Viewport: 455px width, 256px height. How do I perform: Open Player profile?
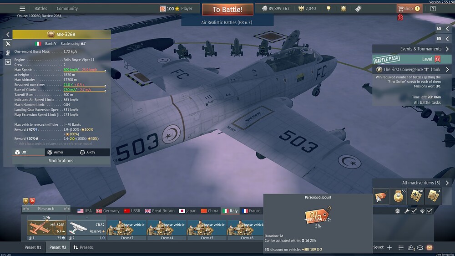[176, 8]
